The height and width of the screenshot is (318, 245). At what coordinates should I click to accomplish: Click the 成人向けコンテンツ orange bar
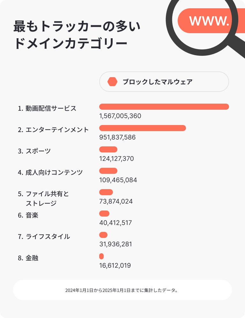[x=108, y=171]
